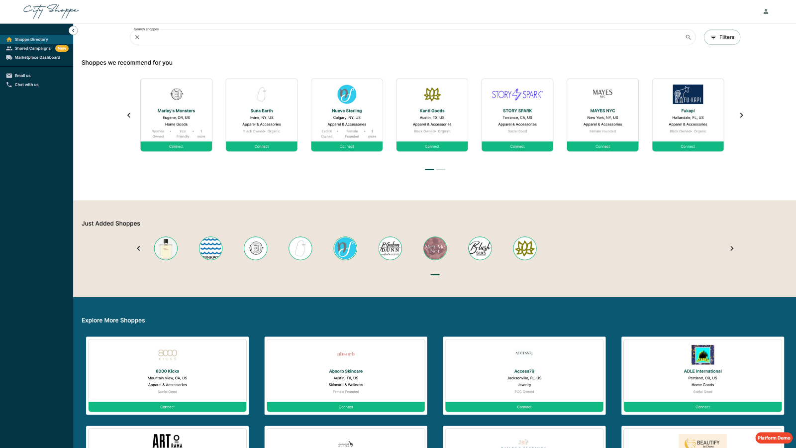
Task: Click the magnifier search icon
Action: point(688,37)
